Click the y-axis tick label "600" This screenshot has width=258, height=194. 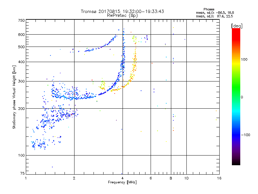click(21, 35)
